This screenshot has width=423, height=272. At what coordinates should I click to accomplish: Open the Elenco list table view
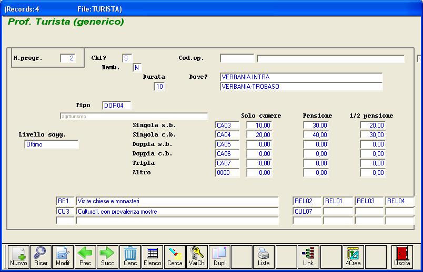(x=153, y=257)
